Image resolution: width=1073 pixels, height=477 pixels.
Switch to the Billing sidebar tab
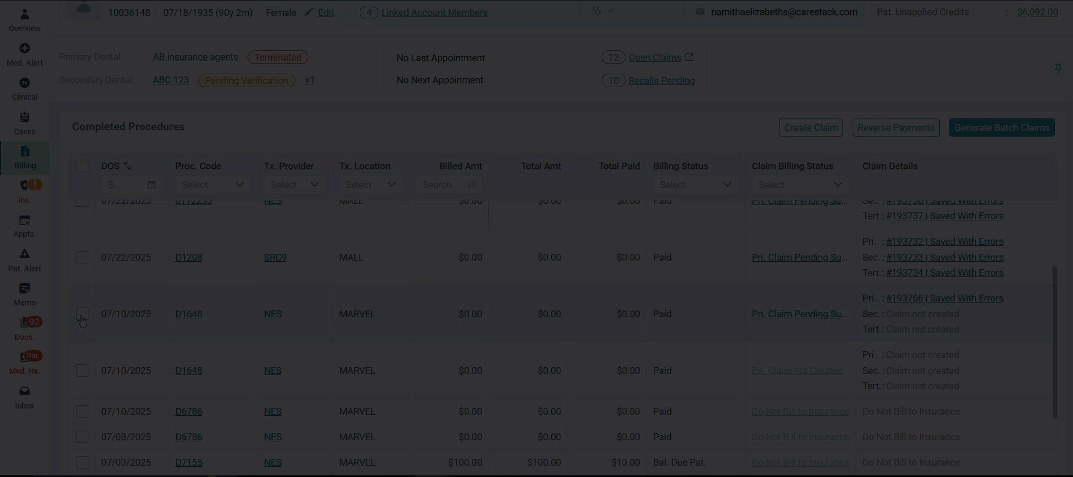pyautogui.click(x=24, y=157)
